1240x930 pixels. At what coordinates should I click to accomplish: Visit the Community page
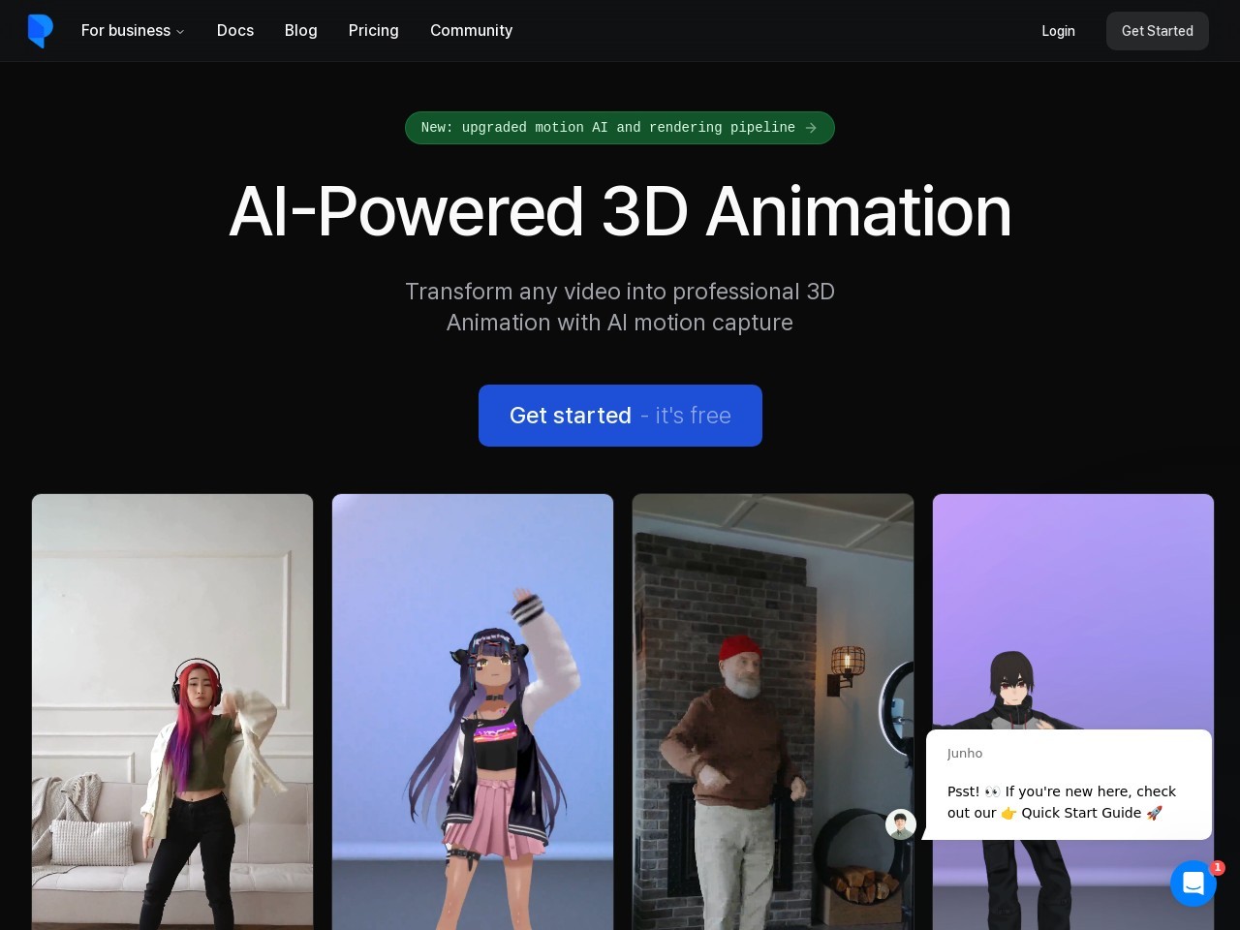pyautogui.click(x=471, y=31)
